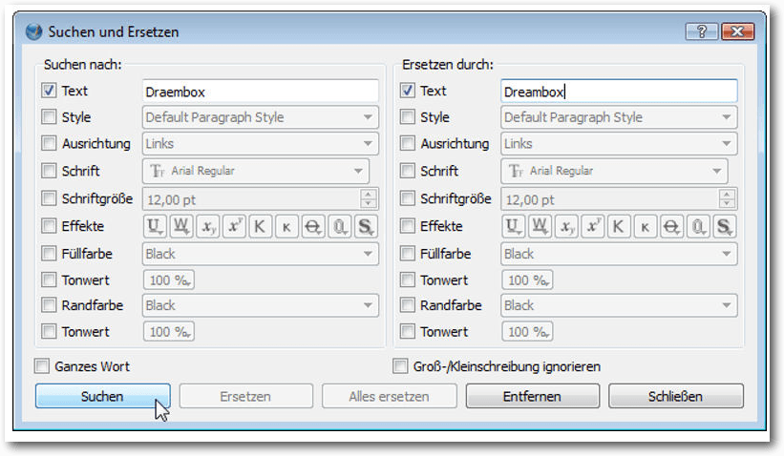Click Underline effect icon under Suchen nach

pyautogui.click(x=155, y=227)
